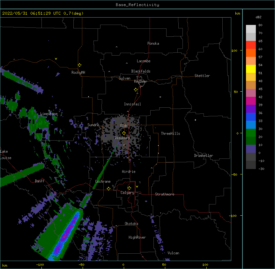This screenshot has height=269, width=275.
Task: Click the Olds town label
Action: click(x=124, y=126)
